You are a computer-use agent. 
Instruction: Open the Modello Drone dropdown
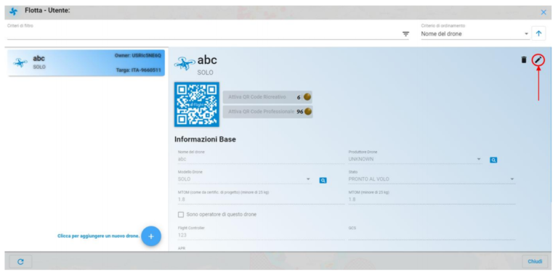pos(245,179)
